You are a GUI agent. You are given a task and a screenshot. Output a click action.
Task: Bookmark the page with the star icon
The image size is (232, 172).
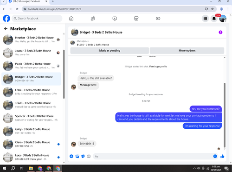click(x=213, y=9)
